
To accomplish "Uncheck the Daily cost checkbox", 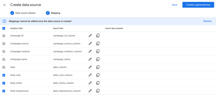I will (4, 75).
